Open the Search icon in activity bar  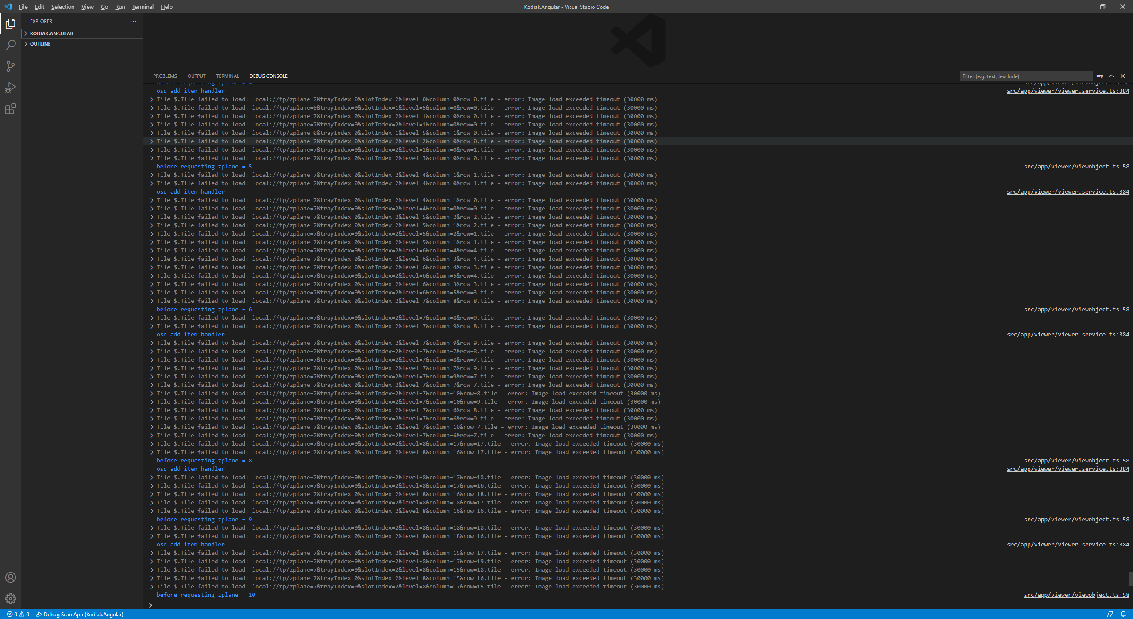(11, 45)
